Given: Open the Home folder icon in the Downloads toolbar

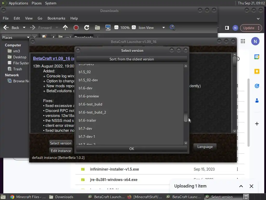Looking at the screenshot, I should [x=97, y=28].
